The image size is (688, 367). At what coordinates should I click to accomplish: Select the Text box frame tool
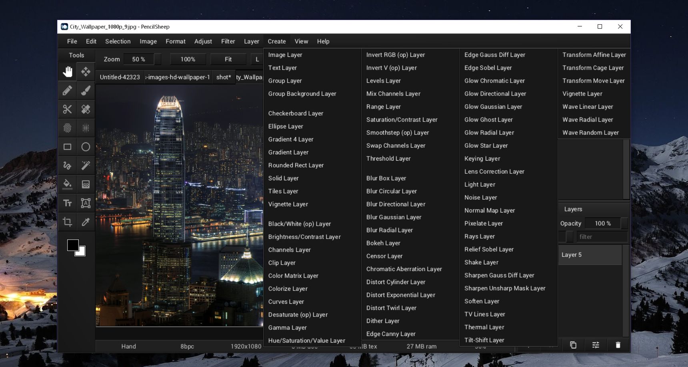point(86,203)
